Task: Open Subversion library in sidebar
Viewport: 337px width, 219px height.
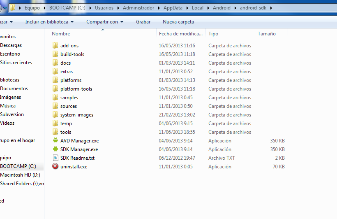Action: pyautogui.click(x=12, y=114)
